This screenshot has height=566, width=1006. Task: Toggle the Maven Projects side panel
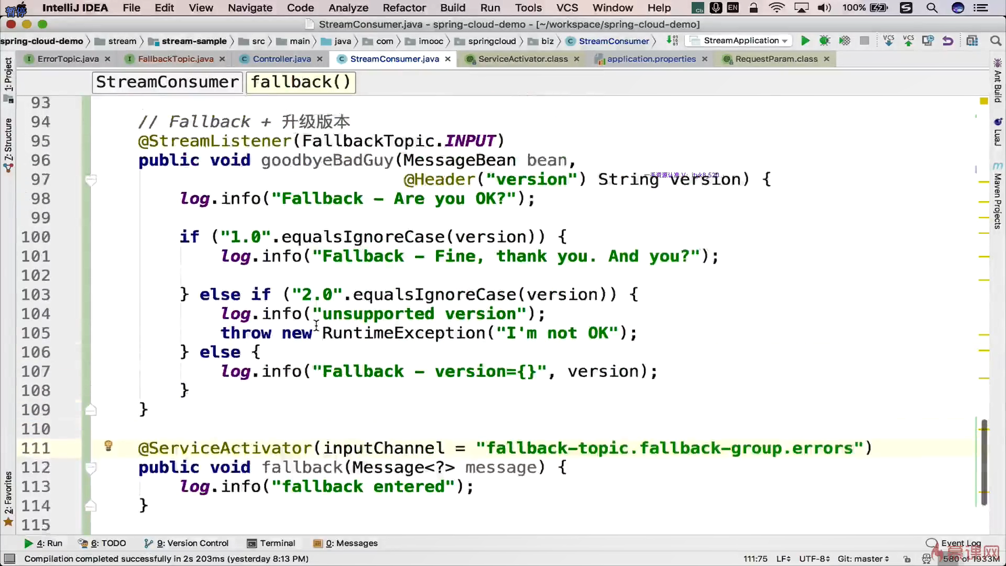point(997,201)
